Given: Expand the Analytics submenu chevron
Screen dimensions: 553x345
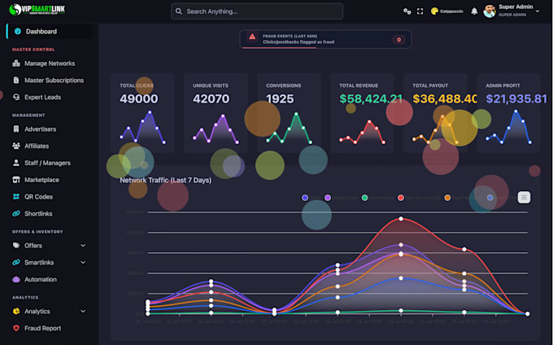Looking at the screenshot, I should (83, 311).
